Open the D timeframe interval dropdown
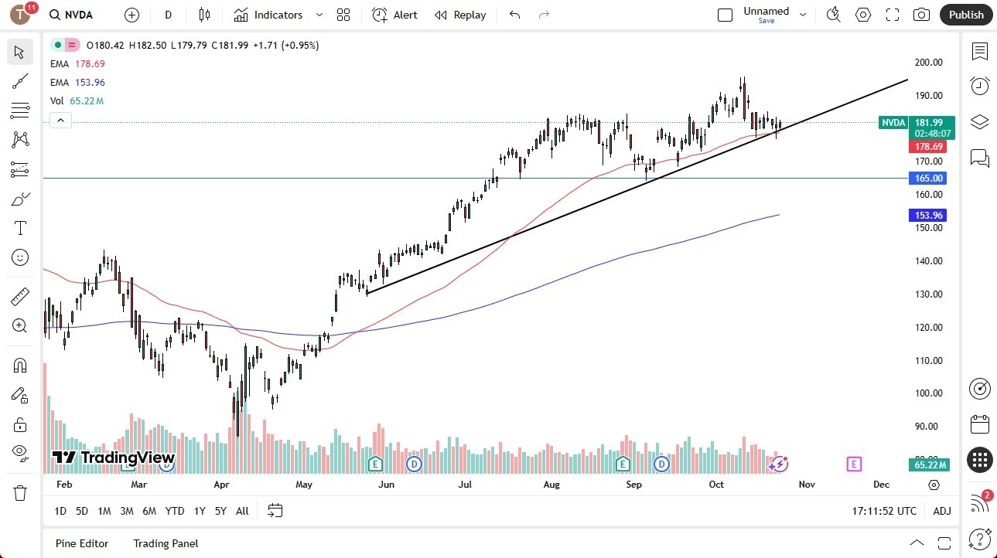The image size is (997, 558). coord(168,15)
